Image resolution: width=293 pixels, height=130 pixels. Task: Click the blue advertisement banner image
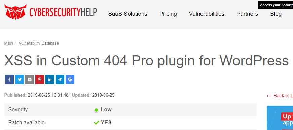point(280,118)
